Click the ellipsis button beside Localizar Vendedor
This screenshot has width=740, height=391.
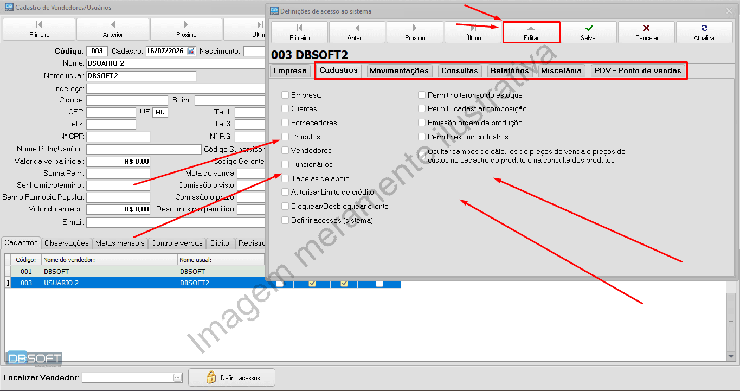click(x=177, y=377)
